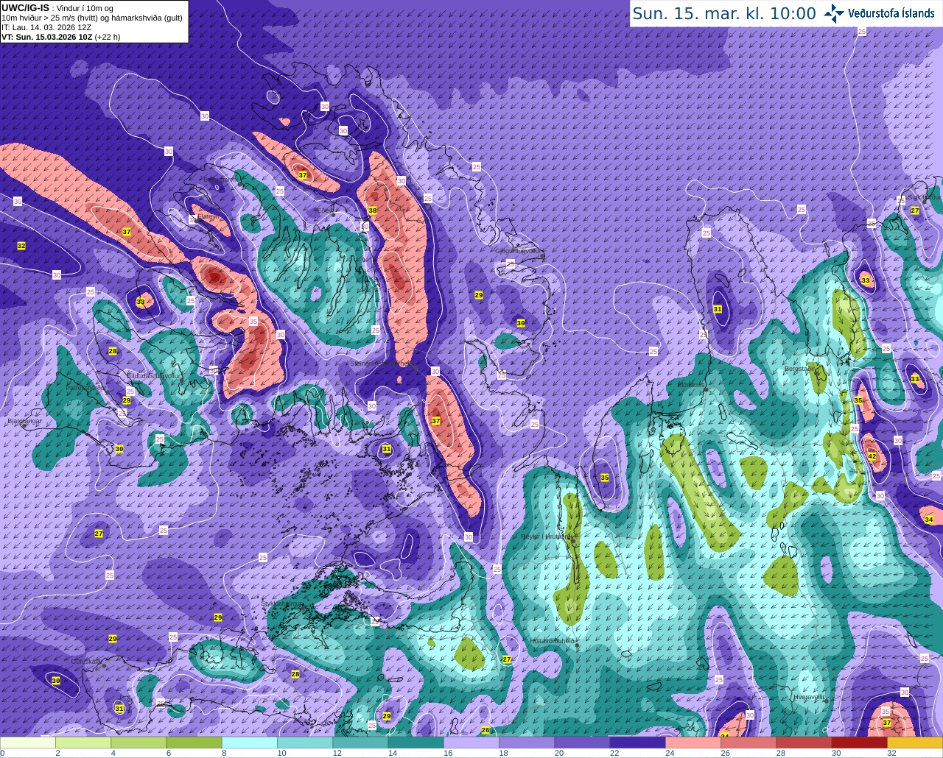943x758 pixels.
Task: Click the legend tick value 16
Action: point(448,753)
